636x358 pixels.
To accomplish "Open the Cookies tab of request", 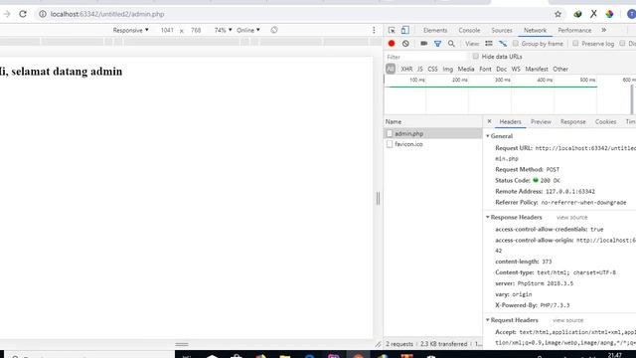I will click(605, 121).
